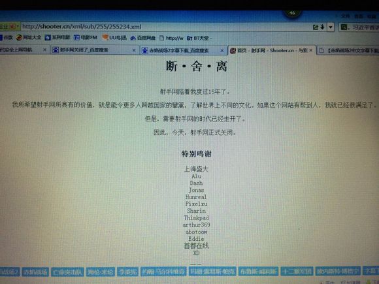The image size is (379, 284).
Task: Switch to 射手网关闭了_百度搜索 tab
Action: pyautogui.click(x=84, y=50)
